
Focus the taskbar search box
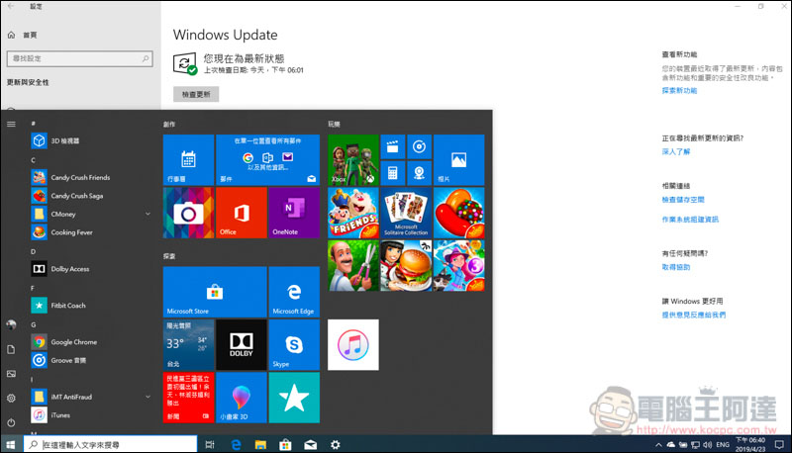tap(110, 444)
